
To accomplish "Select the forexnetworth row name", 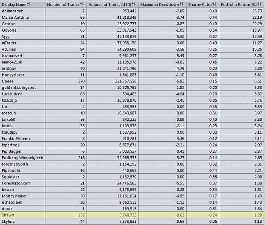I will click(15, 164).
